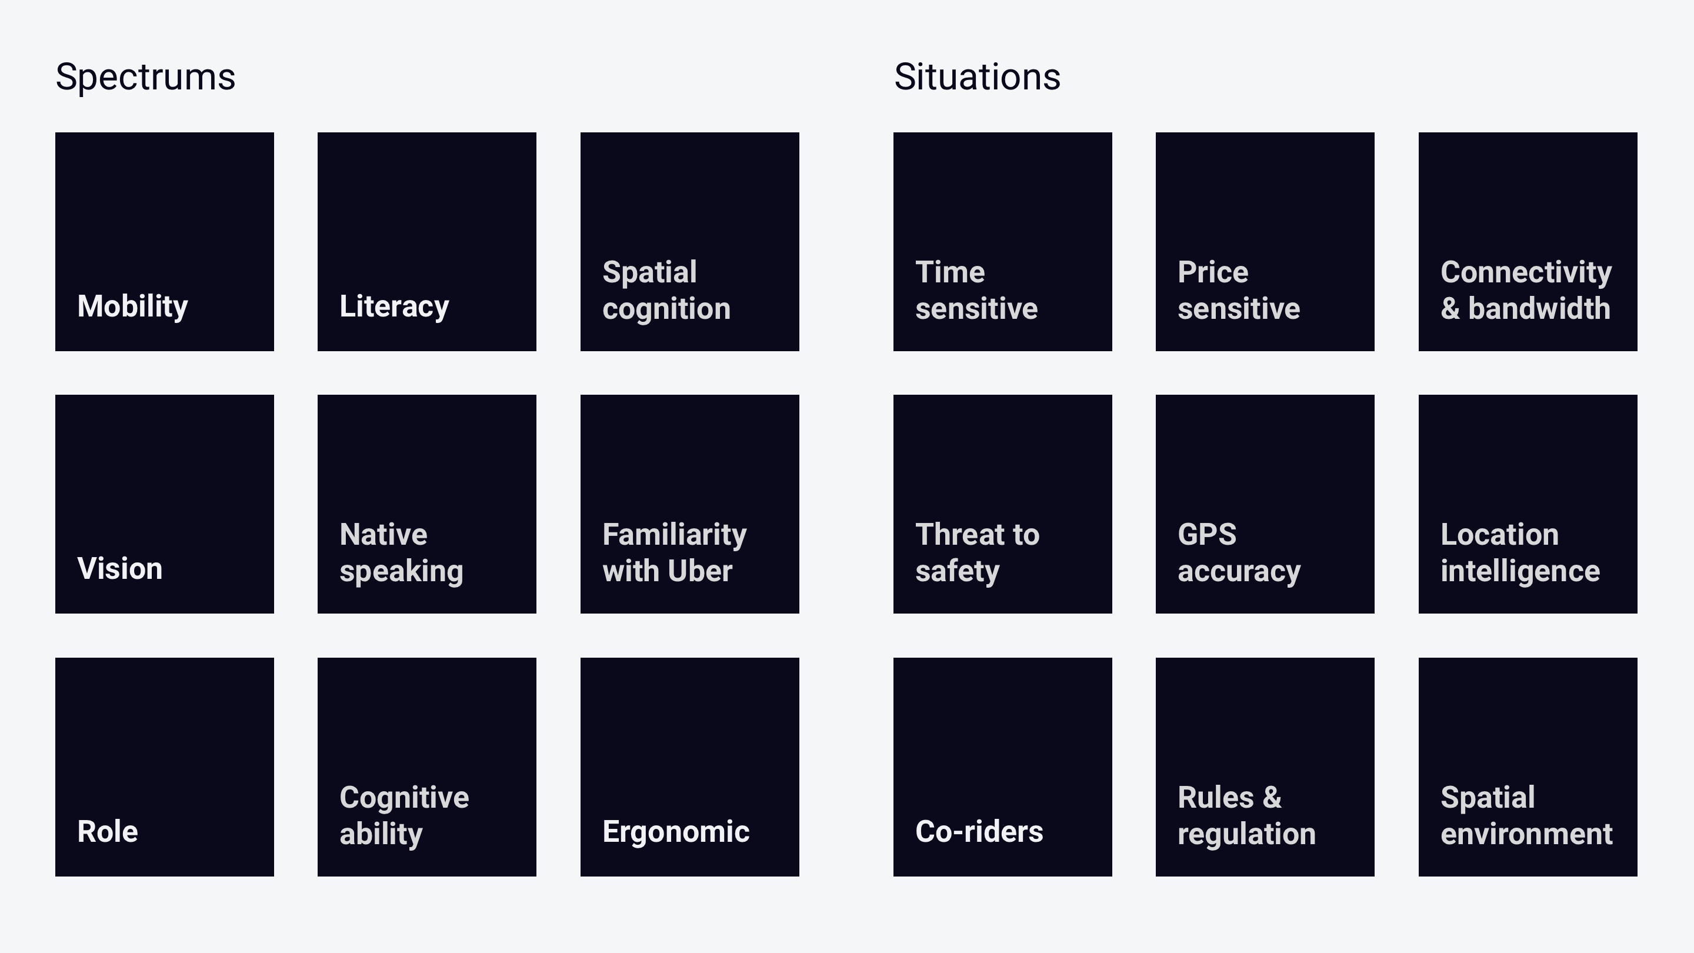Open the Cognitive ability card
1694x953 pixels.
427,767
